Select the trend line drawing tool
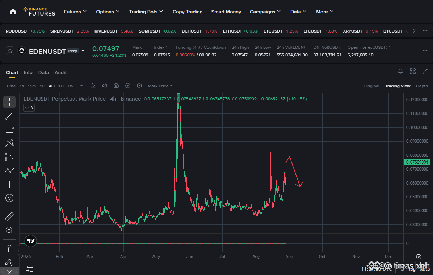Image resolution: width=433 pixels, height=275 pixels. (x=9, y=116)
